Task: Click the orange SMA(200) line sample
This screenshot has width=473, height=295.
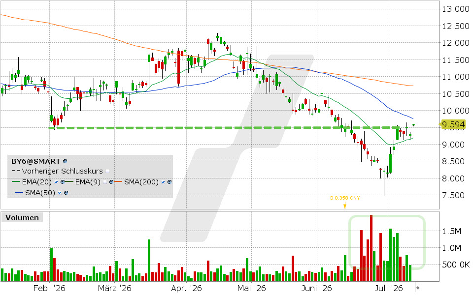Action: (x=118, y=181)
